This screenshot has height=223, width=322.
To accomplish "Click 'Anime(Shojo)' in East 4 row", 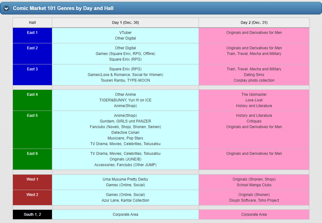I will (x=125, y=106).
